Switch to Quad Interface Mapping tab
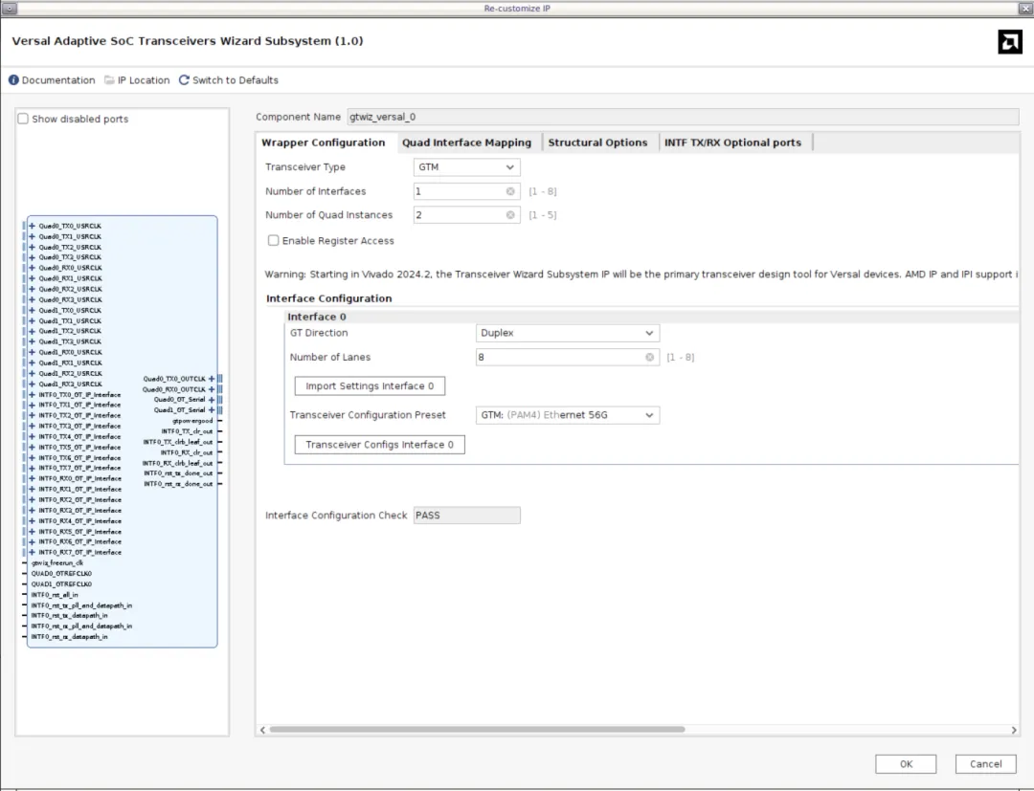The image size is (1034, 791). point(467,143)
